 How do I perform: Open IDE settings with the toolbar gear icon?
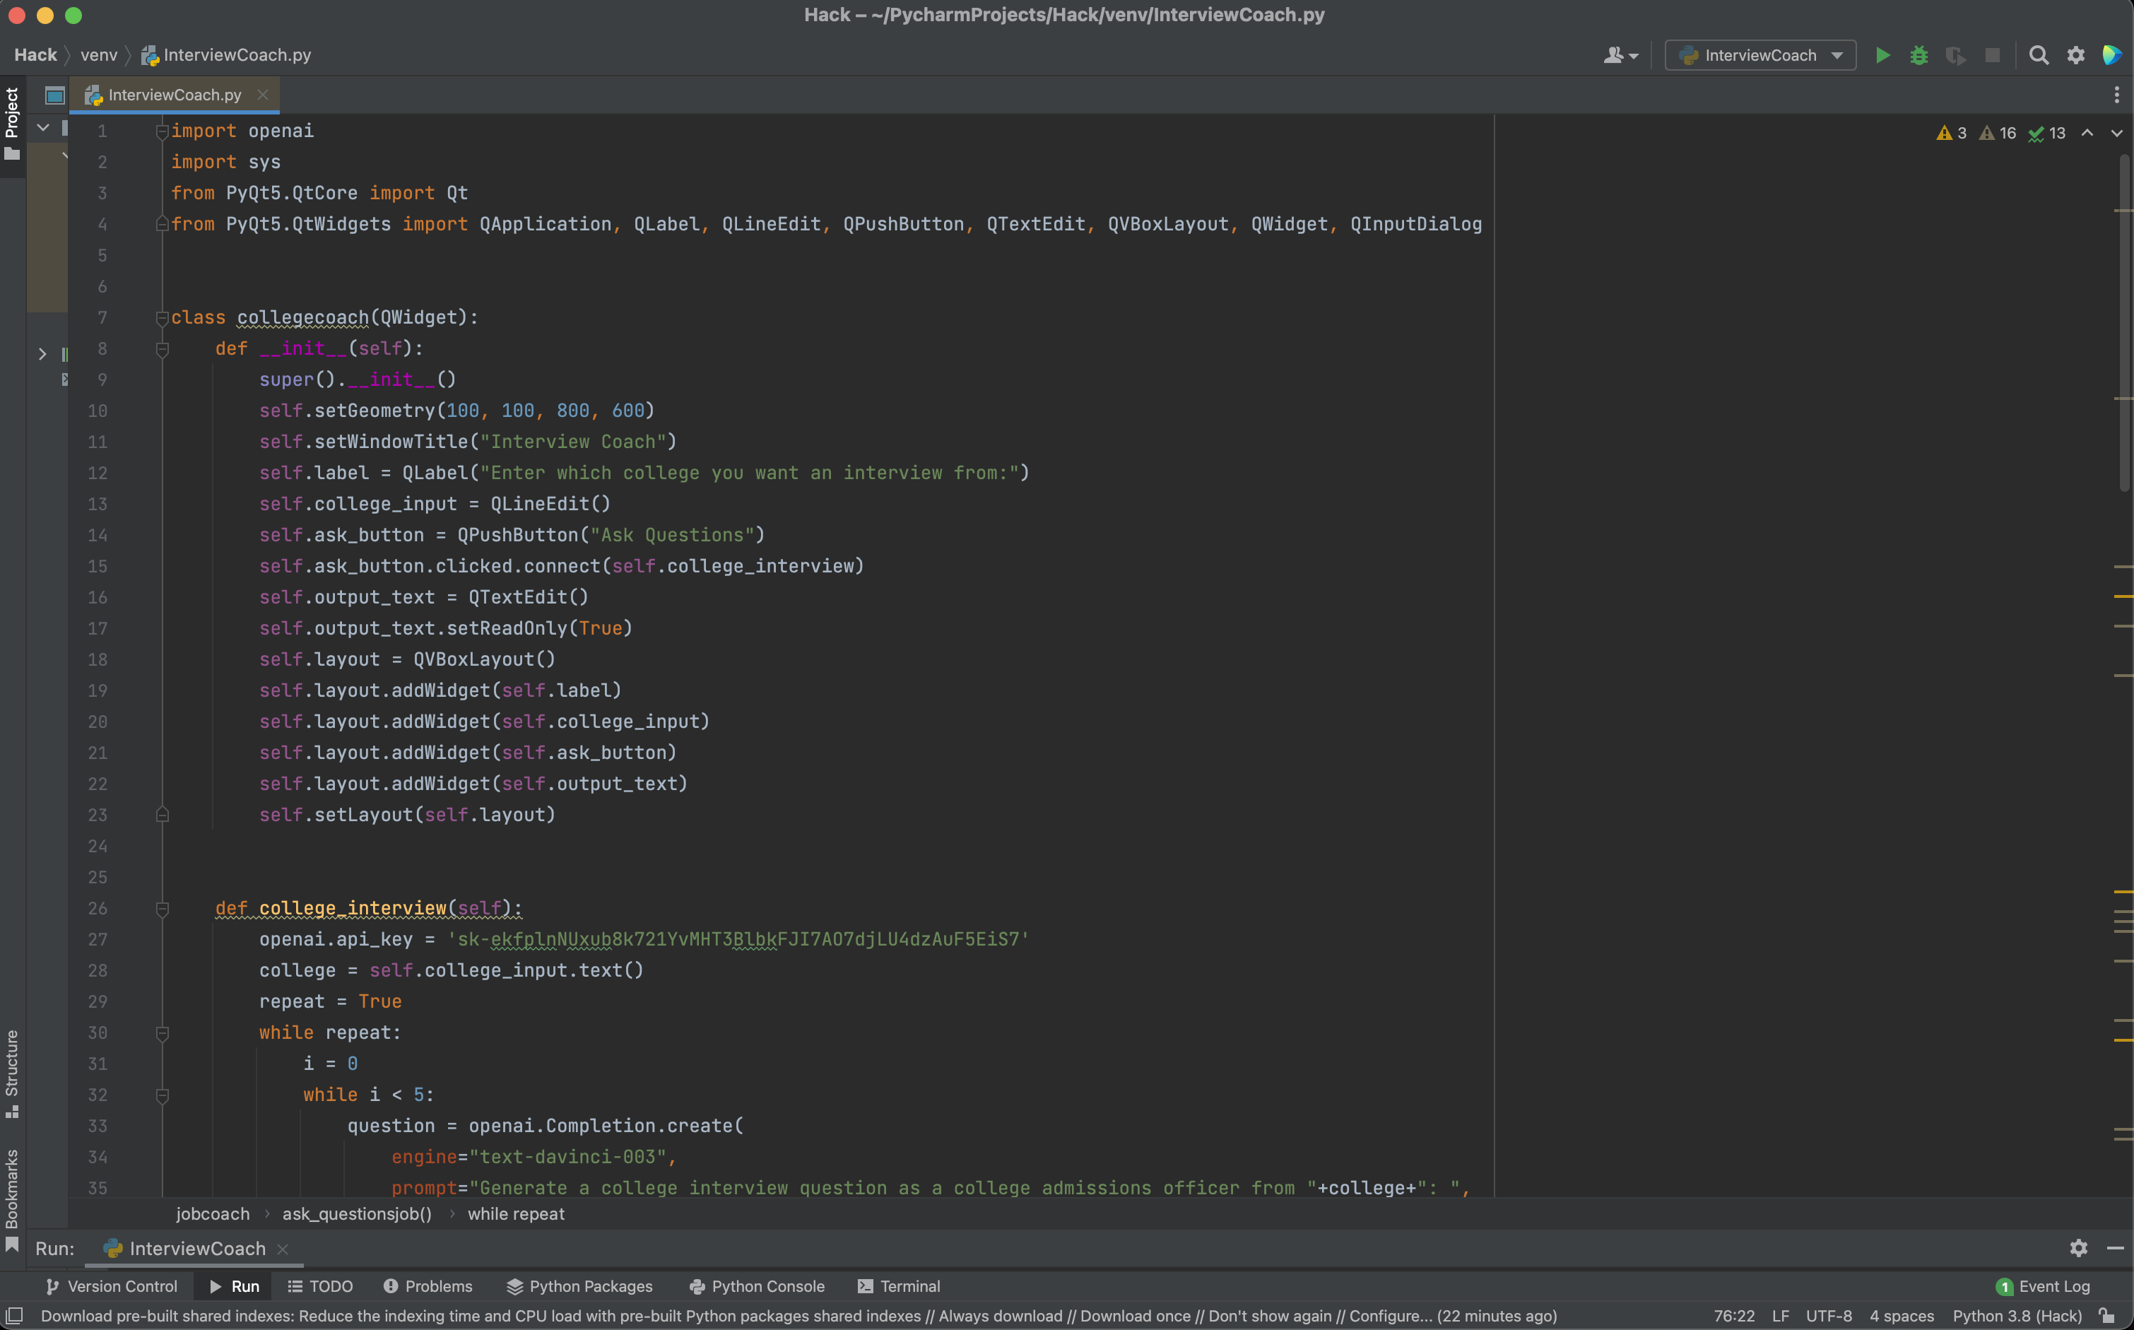pos(2075,55)
